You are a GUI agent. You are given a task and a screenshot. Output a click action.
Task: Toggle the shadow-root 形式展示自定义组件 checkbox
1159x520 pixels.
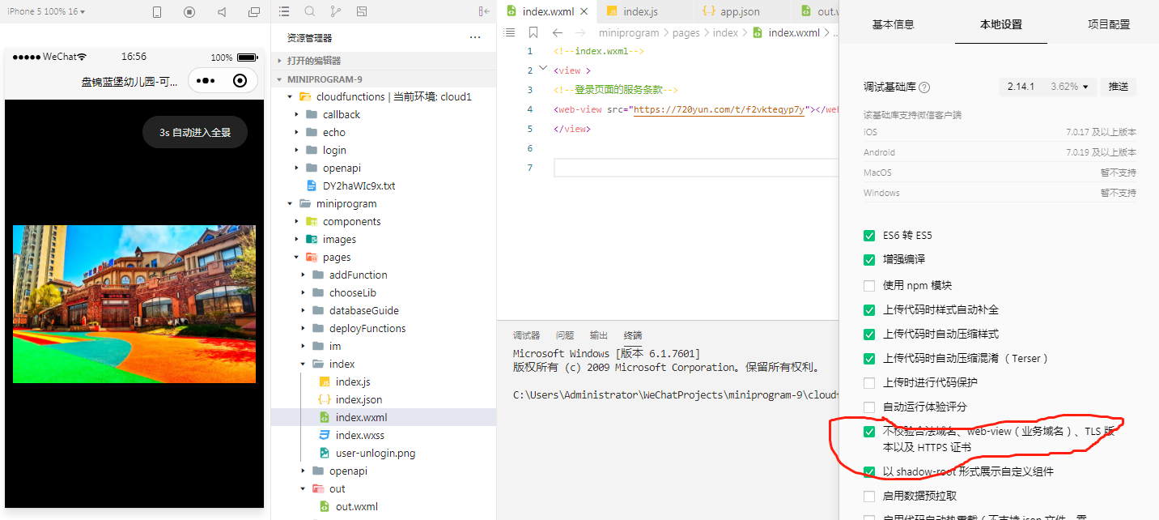pyautogui.click(x=869, y=471)
